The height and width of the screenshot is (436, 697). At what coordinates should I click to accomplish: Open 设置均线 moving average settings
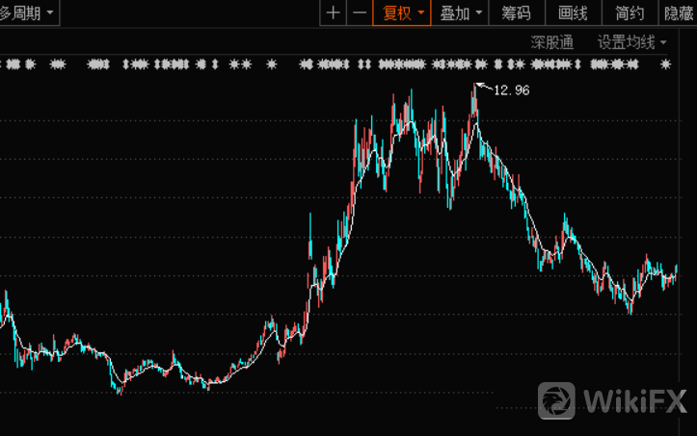[631, 42]
